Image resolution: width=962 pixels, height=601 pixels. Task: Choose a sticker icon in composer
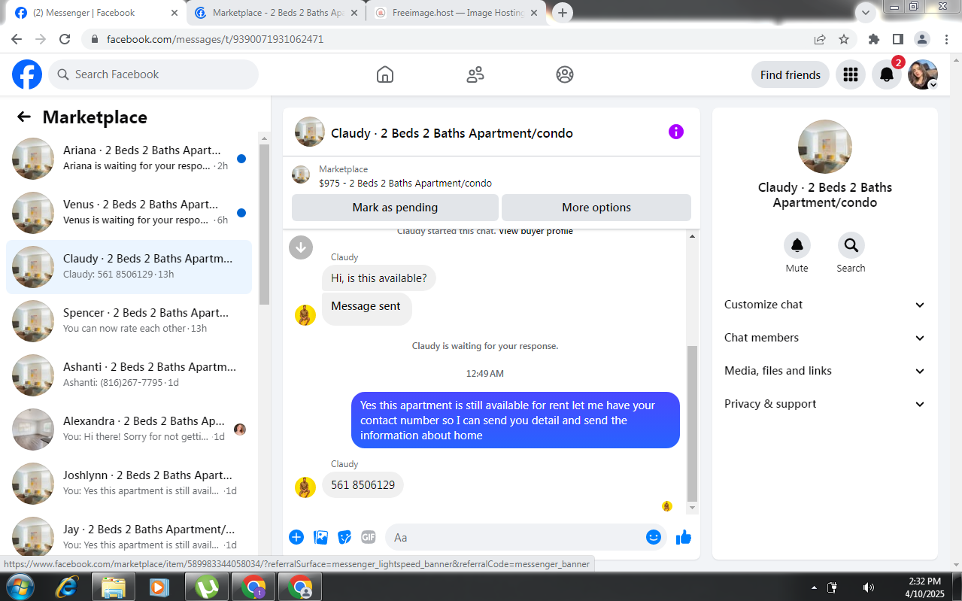click(x=344, y=537)
